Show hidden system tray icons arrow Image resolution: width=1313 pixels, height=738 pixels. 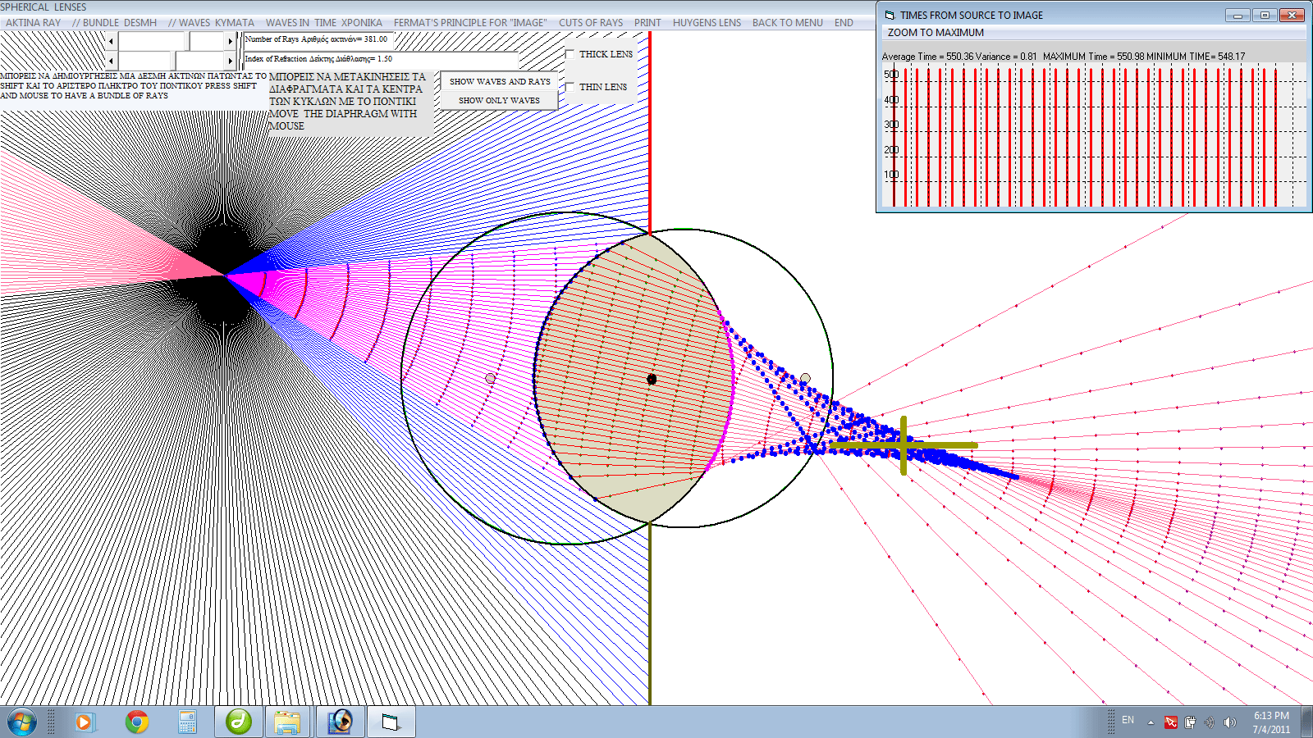[1151, 722]
